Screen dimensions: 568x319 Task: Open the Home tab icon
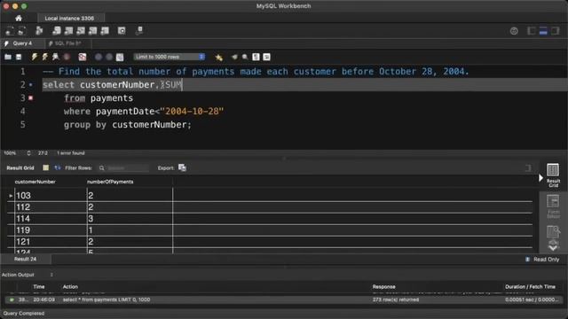(19, 18)
